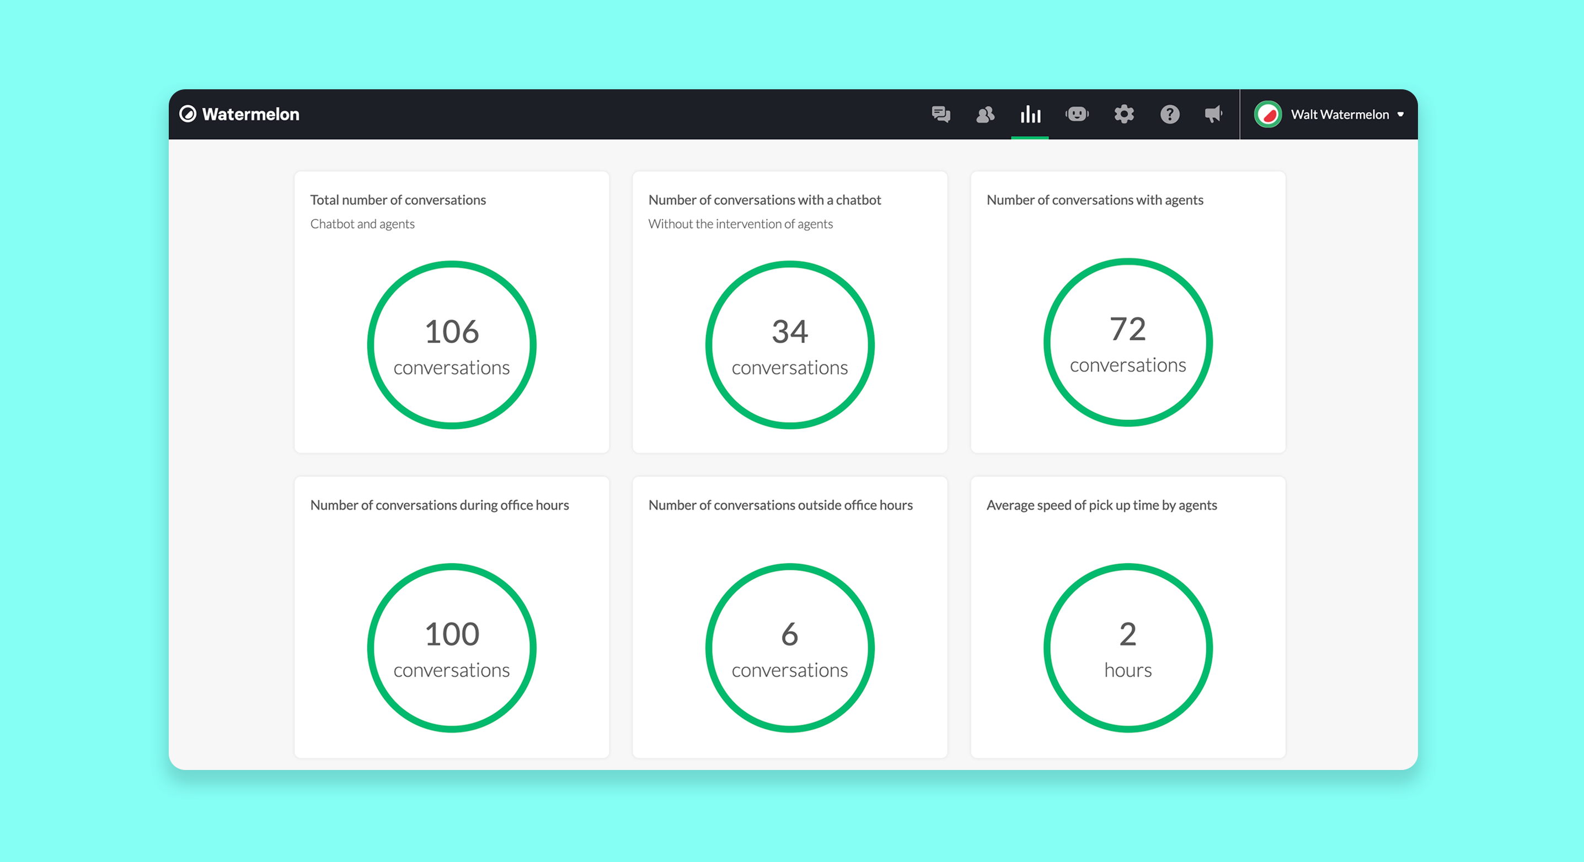Open the announcements megaphone icon

click(x=1213, y=114)
